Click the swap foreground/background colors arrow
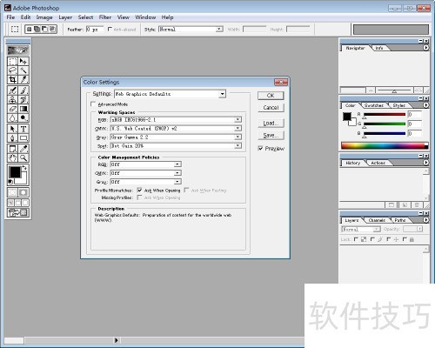The height and width of the screenshot is (348, 435). tap(24, 167)
